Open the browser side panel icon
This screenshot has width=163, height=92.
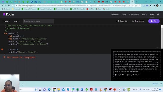click(154, 6)
